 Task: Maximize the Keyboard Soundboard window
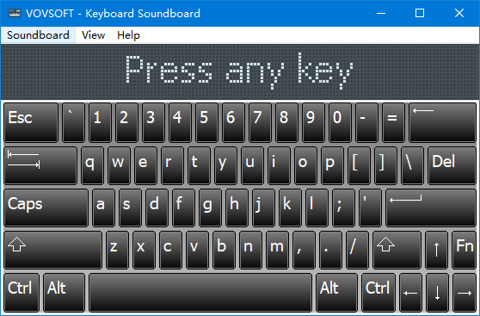pos(420,13)
